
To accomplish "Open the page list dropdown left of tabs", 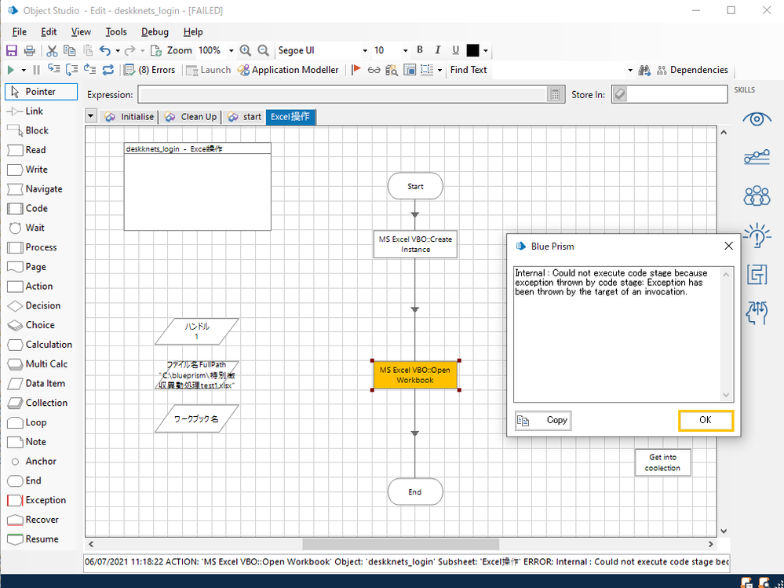I will click(90, 116).
